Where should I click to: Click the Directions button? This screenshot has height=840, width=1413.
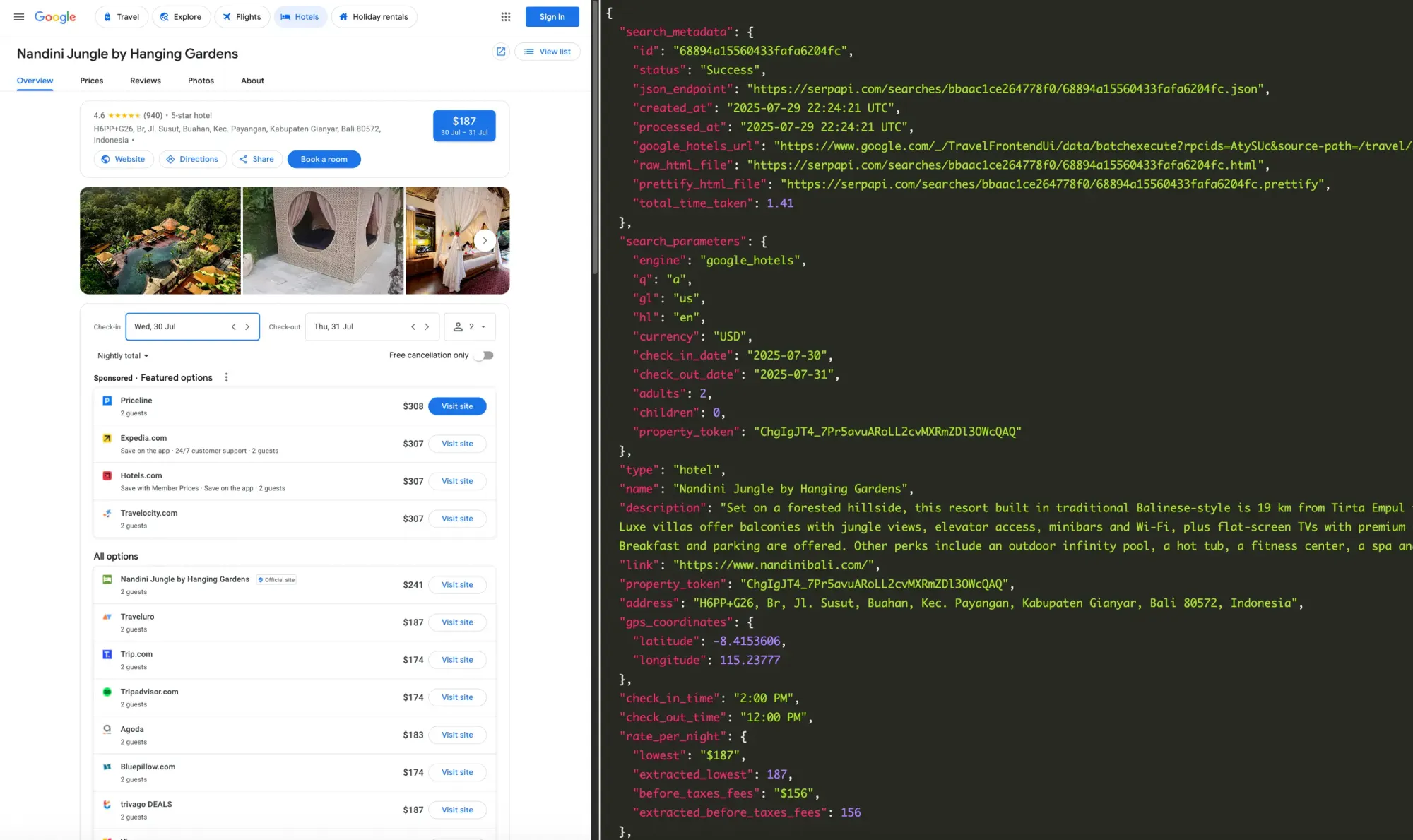coord(193,160)
